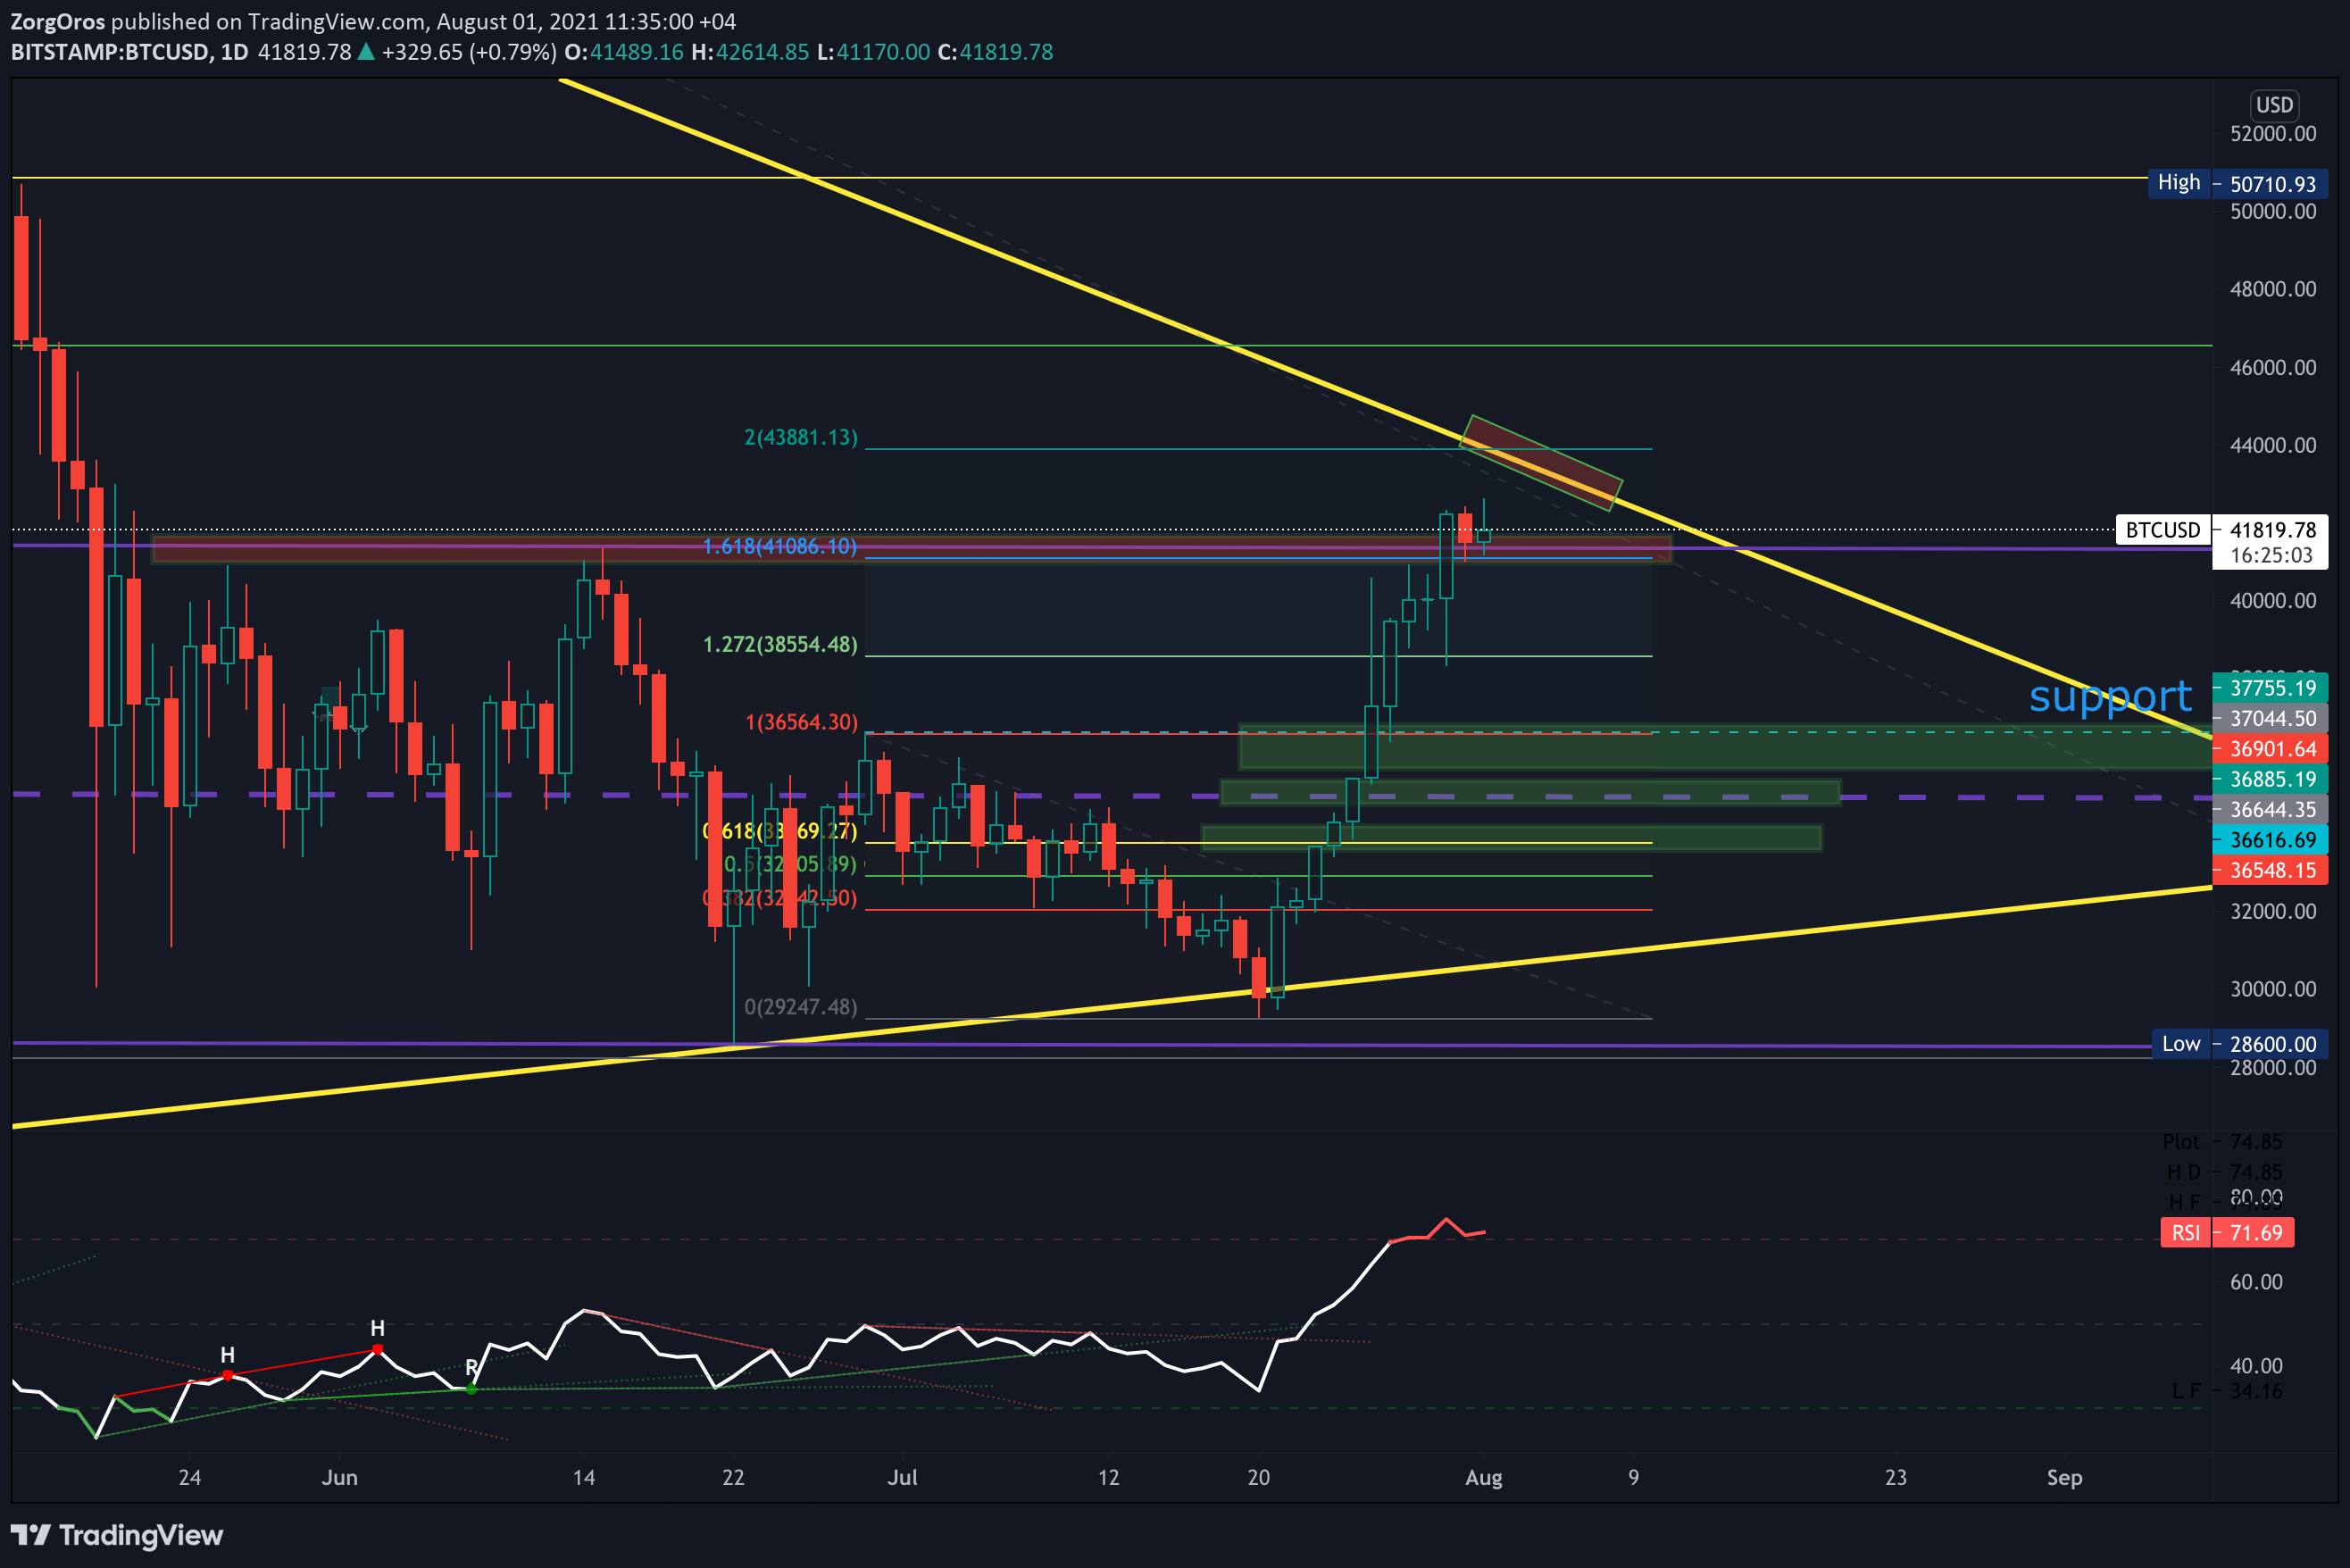Click the 36548.15 red price tag
The image size is (2350, 1568).
click(2270, 870)
